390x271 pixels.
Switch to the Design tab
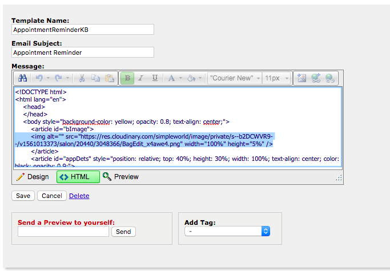pyautogui.click(x=33, y=177)
